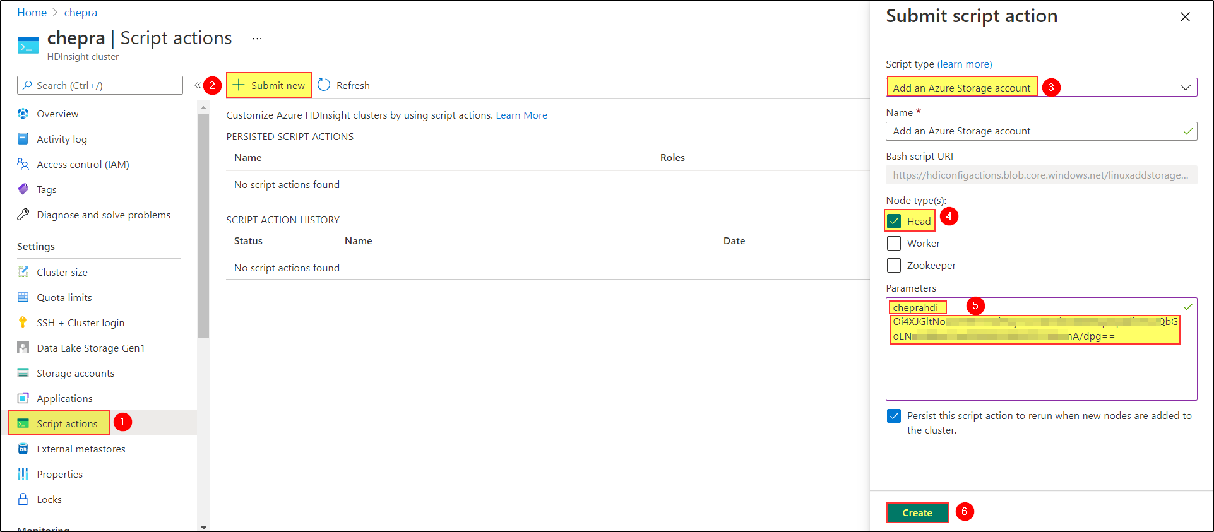
Task: Select Storage accounts menu item
Action: pyautogui.click(x=76, y=373)
